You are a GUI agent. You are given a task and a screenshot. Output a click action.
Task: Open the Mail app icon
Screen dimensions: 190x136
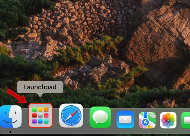pyautogui.click(x=125, y=119)
